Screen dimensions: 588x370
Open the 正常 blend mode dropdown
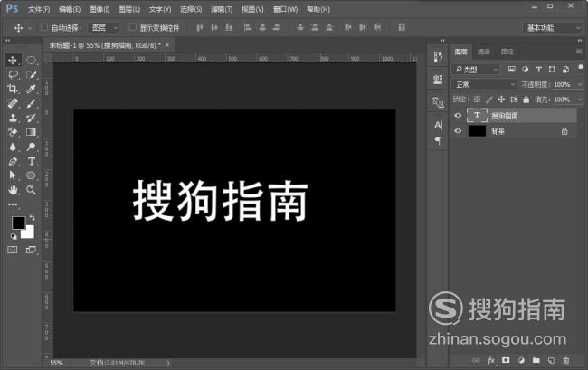tap(485, 85)
